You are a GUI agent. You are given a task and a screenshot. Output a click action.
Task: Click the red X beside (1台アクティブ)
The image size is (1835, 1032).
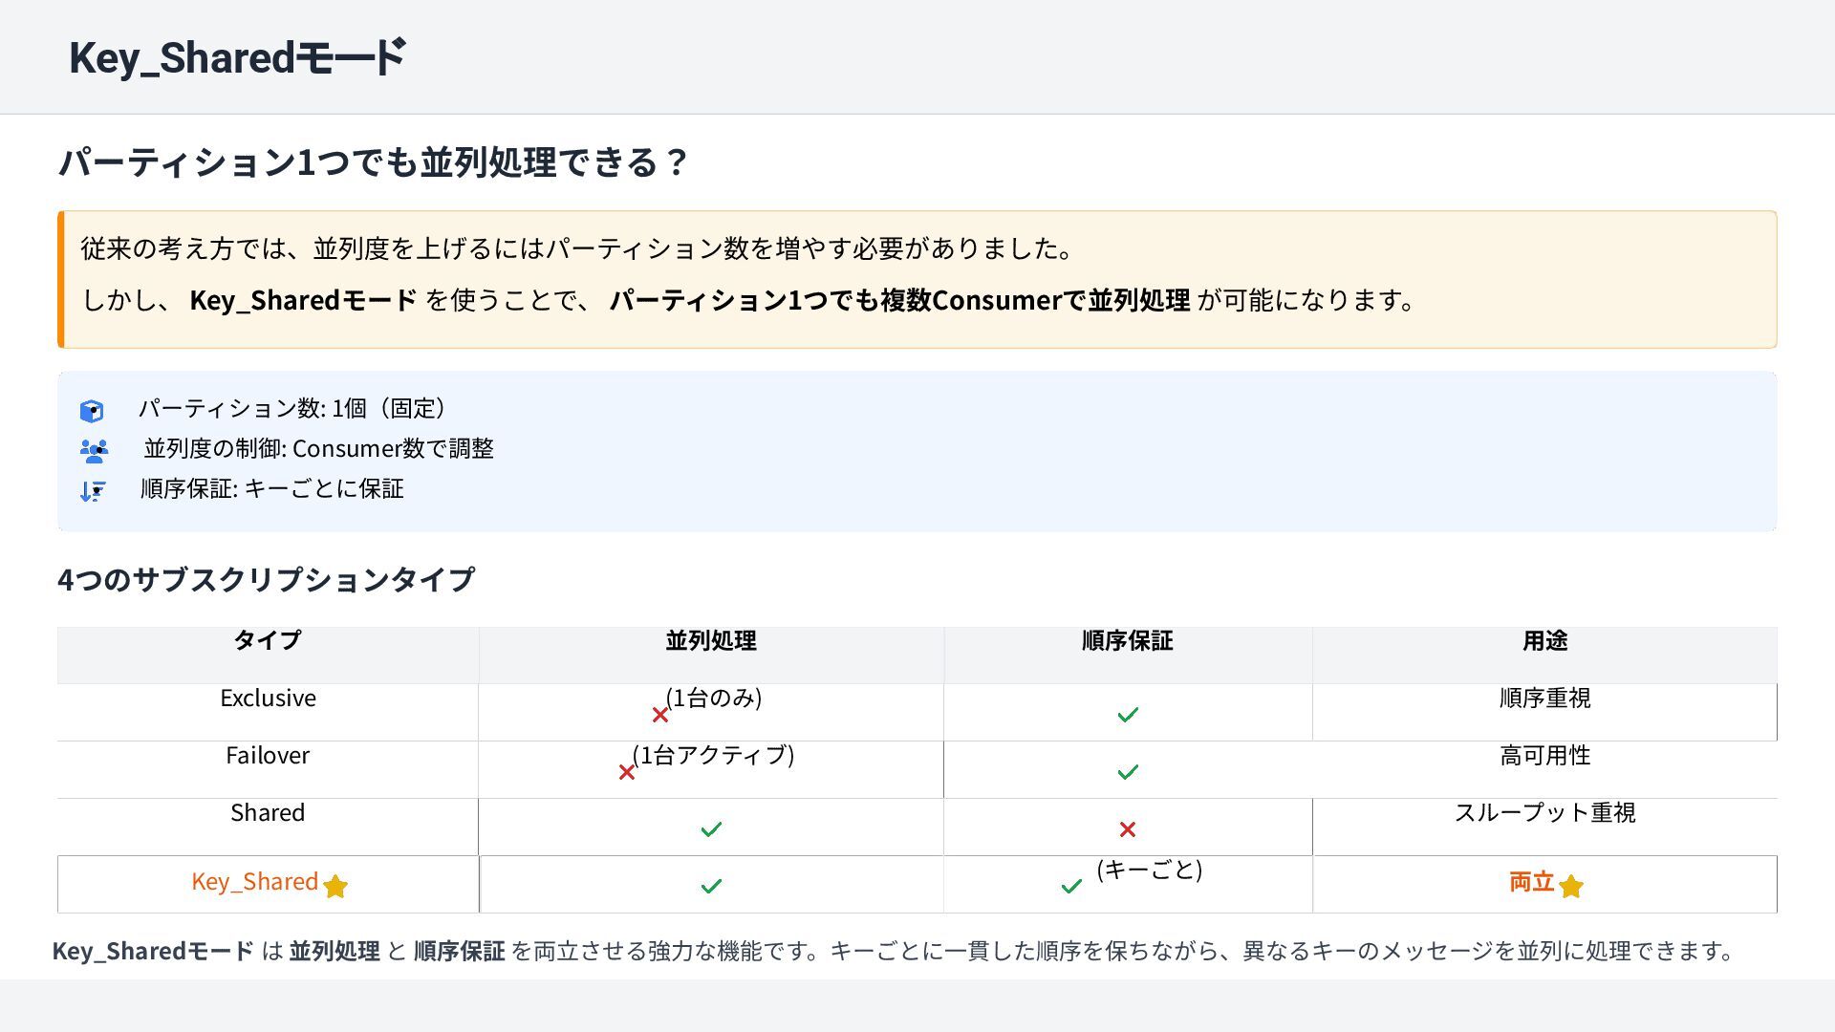627,772
